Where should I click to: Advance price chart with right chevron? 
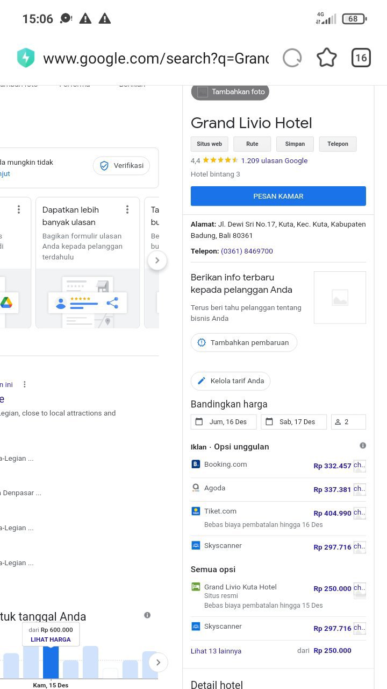tap(158, 662)
